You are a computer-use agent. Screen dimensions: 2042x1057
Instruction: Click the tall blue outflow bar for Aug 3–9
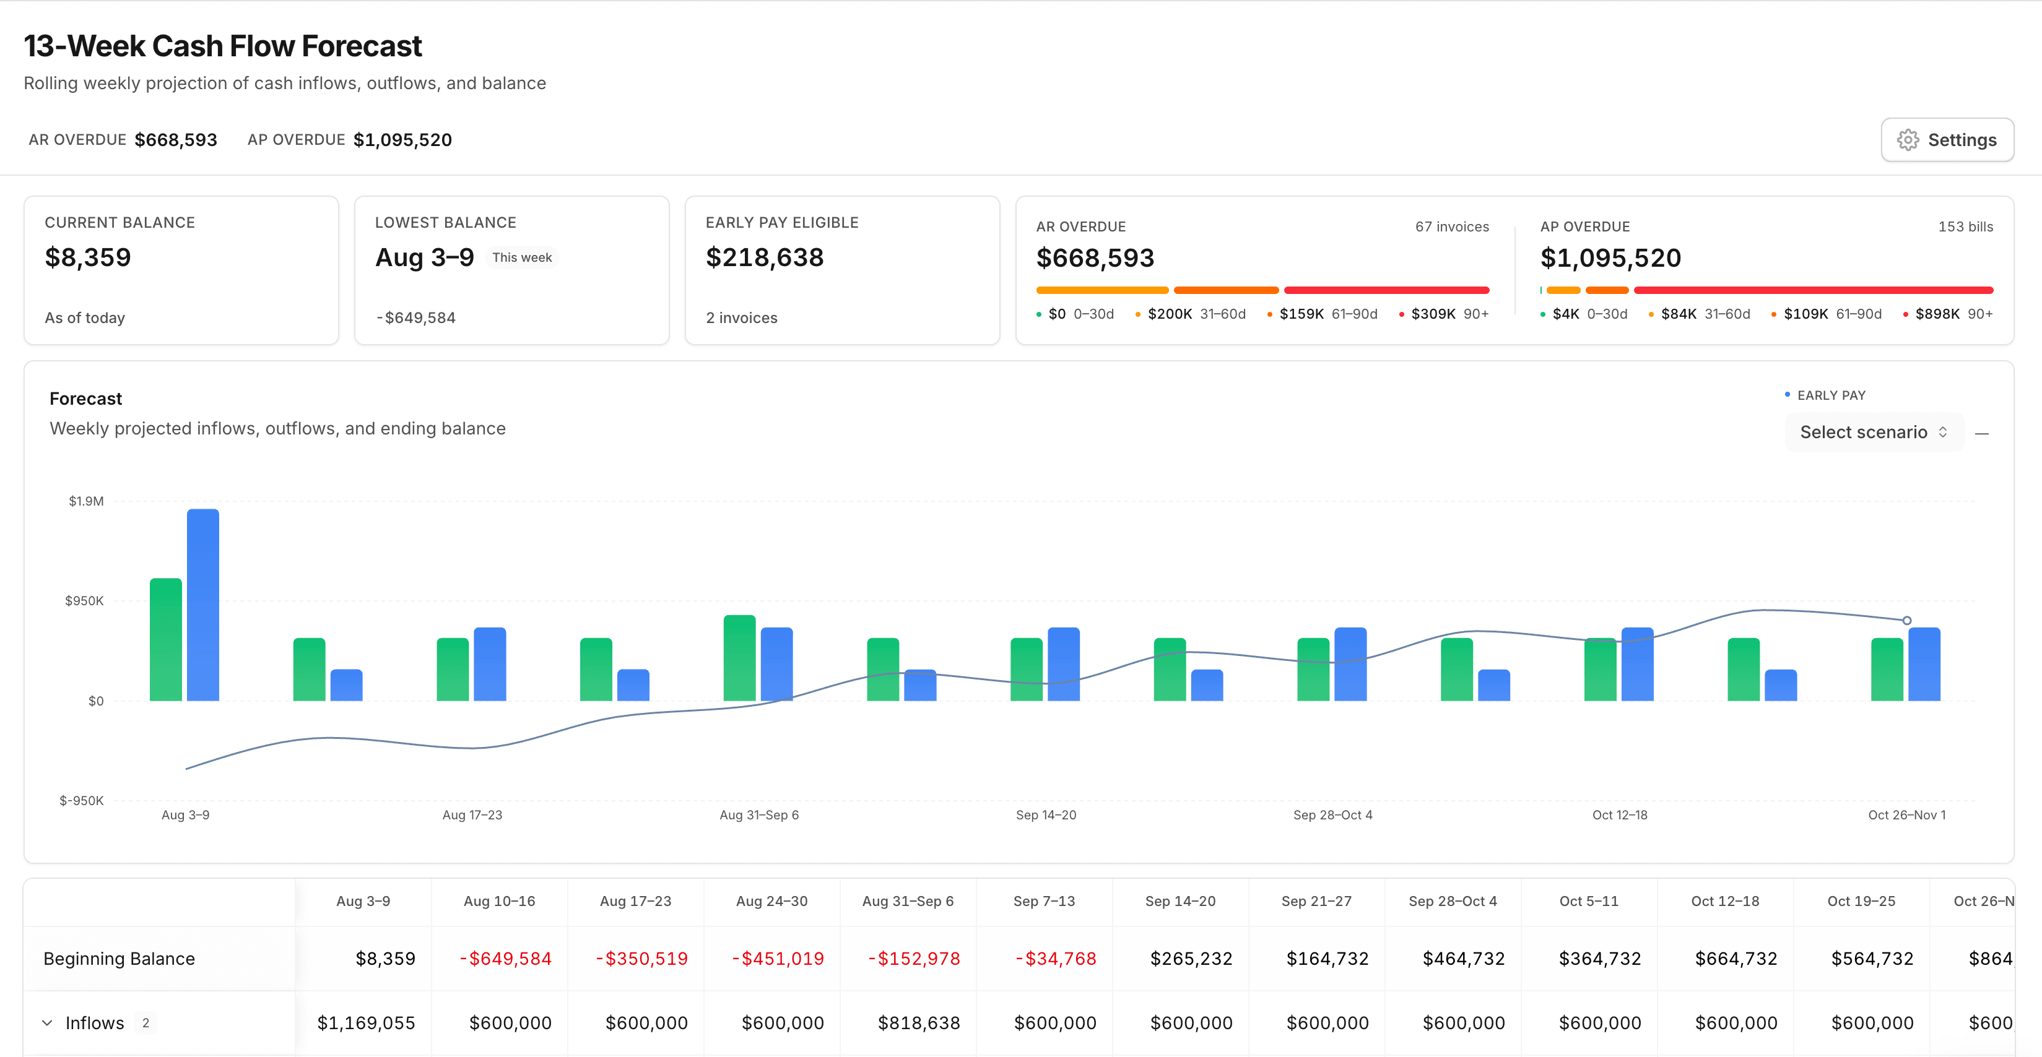(x=203, y=605)
